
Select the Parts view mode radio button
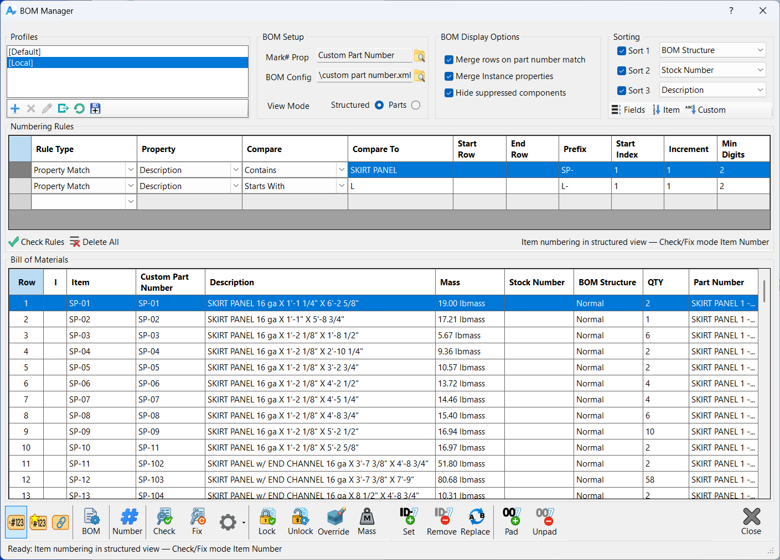point(416,105)
